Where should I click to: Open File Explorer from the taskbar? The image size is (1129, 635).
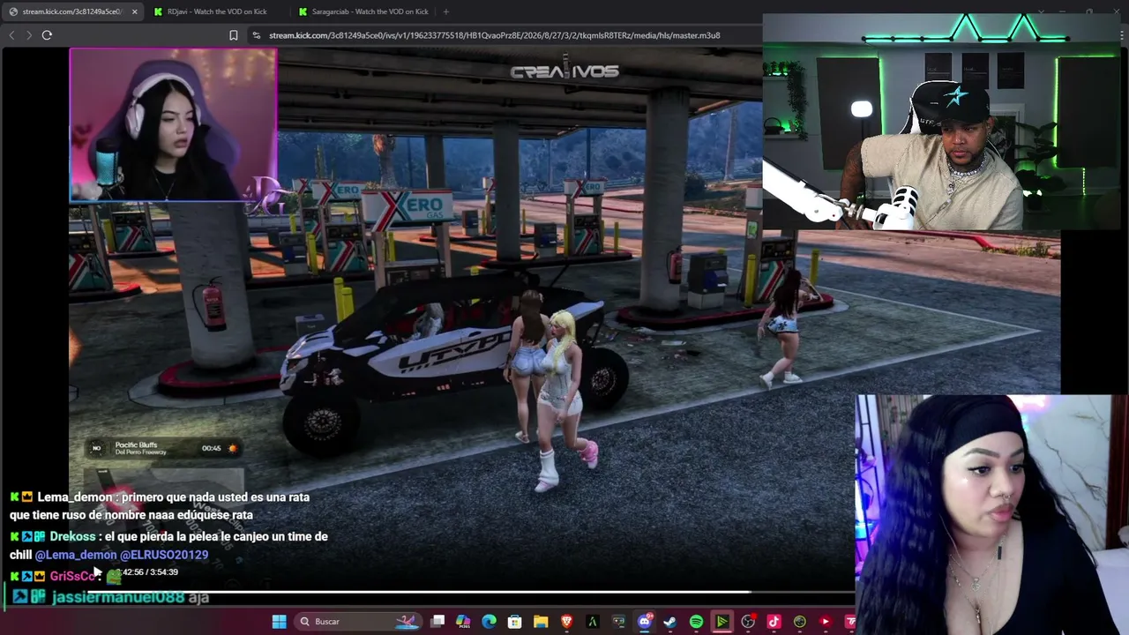point(541,622)
